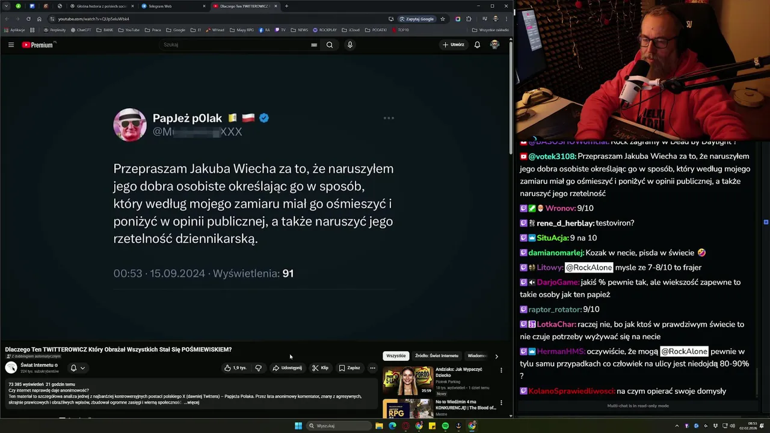
Task: Start voice search with microphone icon
Action: (x=350, y=45)
